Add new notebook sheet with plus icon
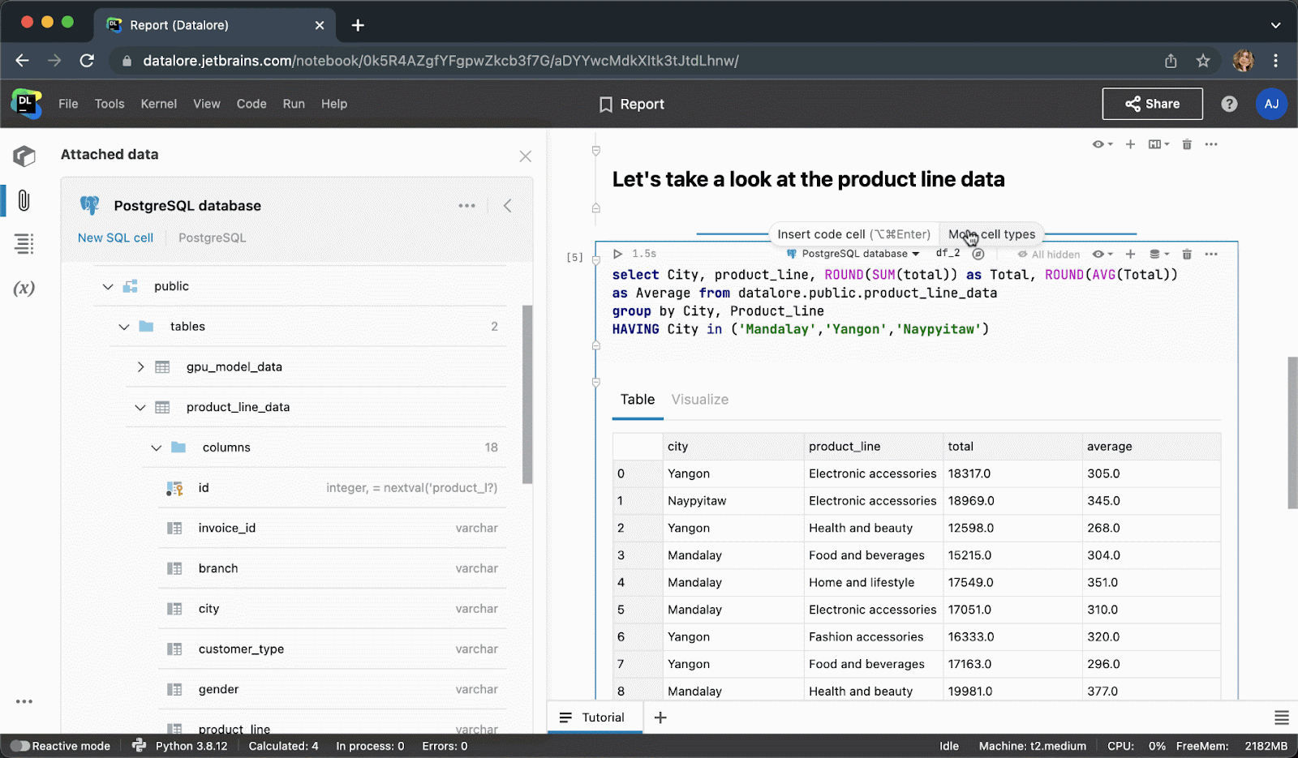Viewport: 1298px width, 758px height. pyautogui.click(x=660, y=717)
